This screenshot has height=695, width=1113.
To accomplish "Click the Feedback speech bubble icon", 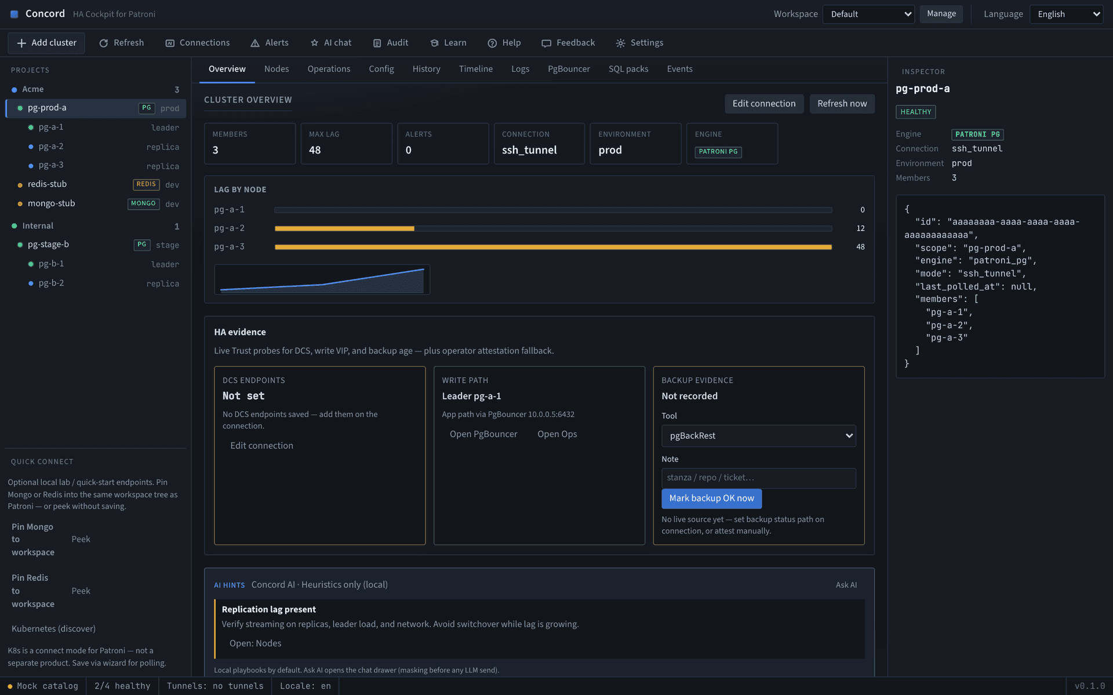I will [x=546, y=43].
